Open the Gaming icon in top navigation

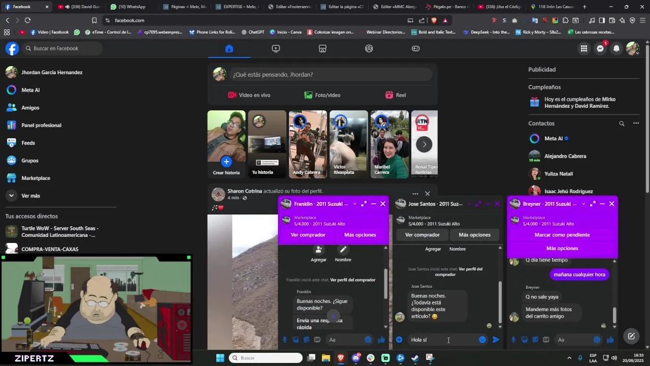(415, 49)
